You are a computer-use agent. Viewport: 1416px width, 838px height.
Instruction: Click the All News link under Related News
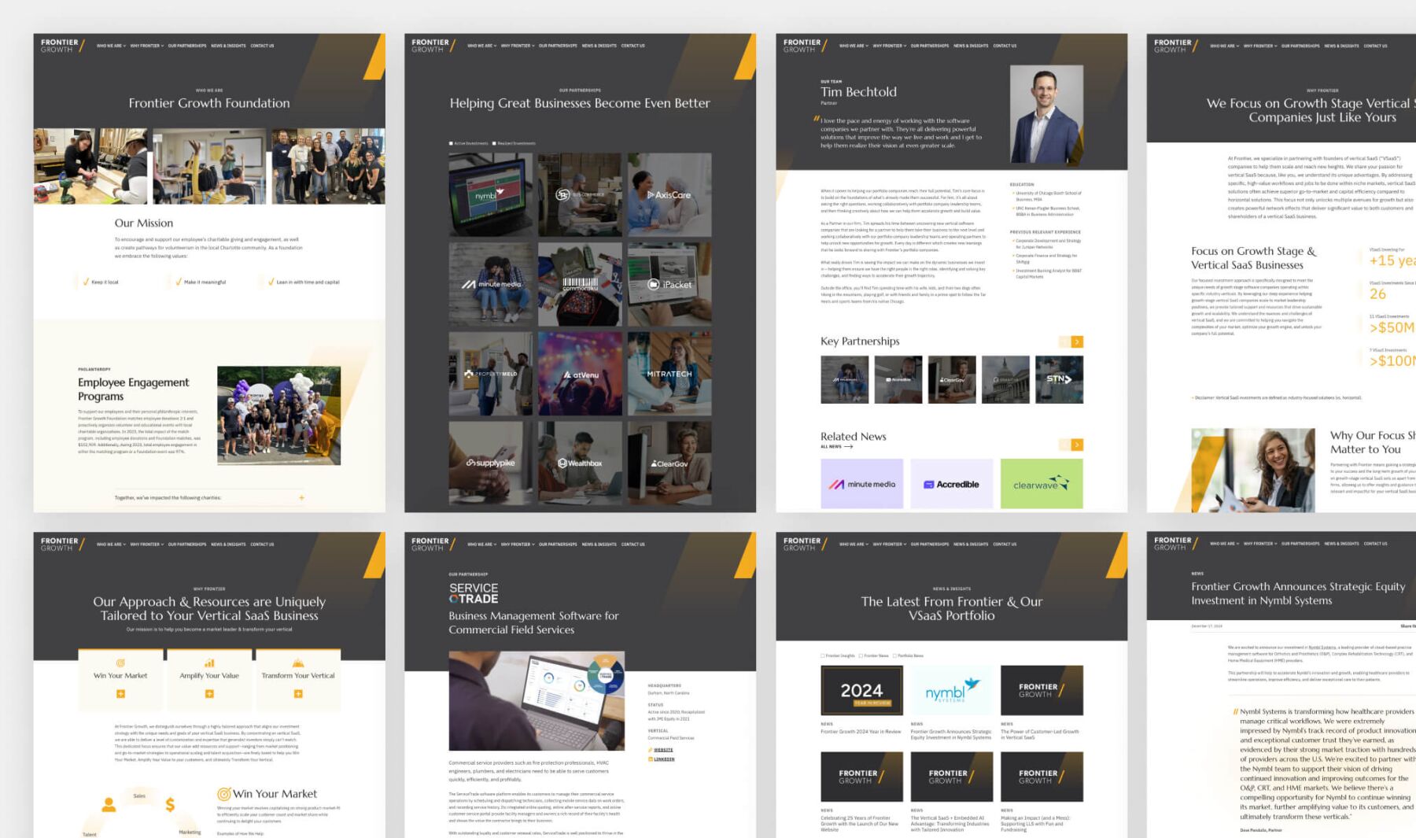[x=835, y=446]
